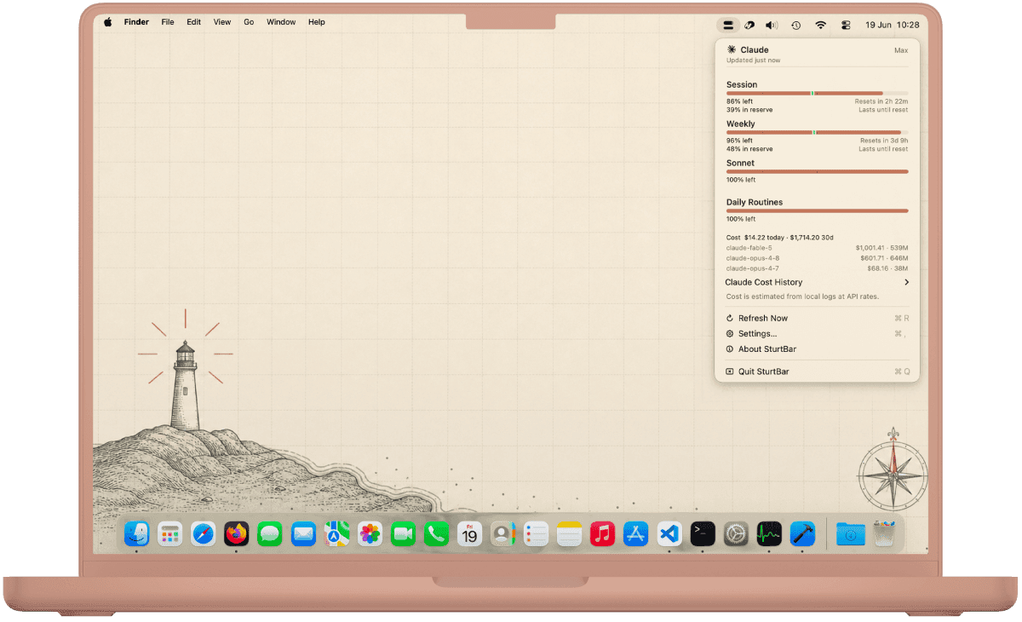
Task: Open the Mail app in Dock
Action: 303,534
